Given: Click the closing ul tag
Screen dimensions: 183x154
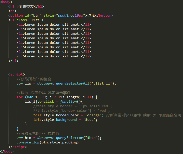Looking at the screenshot, I should click(13, 61).
